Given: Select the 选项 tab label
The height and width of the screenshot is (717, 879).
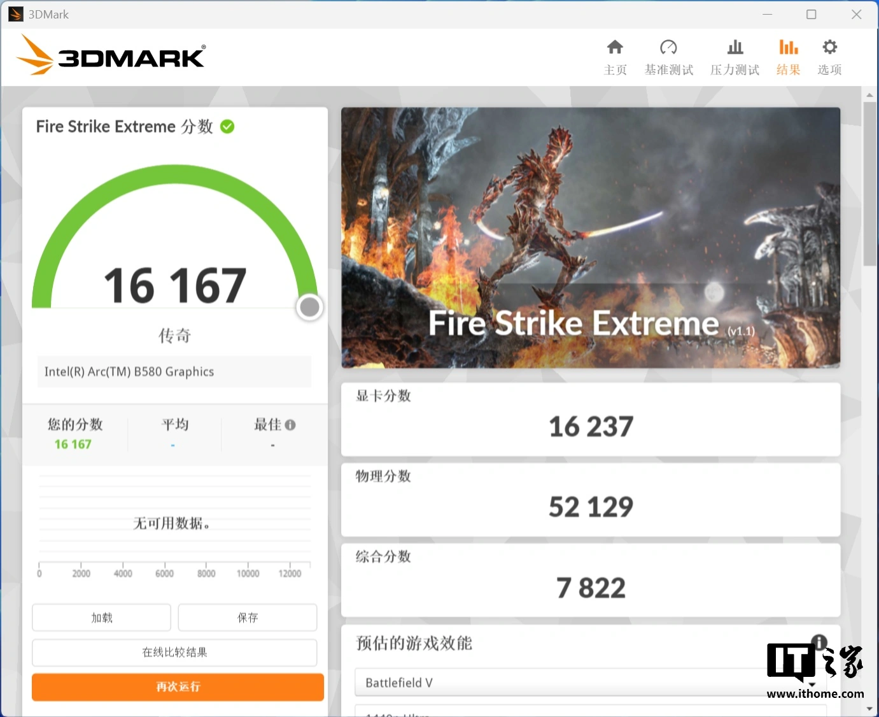Looking at the screenshot, I should 829,69.
